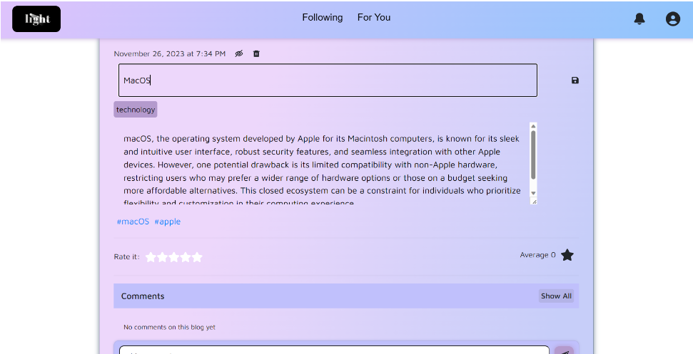Rate the blog one star
The image size is (693, 354).
(x=151, y=257)
